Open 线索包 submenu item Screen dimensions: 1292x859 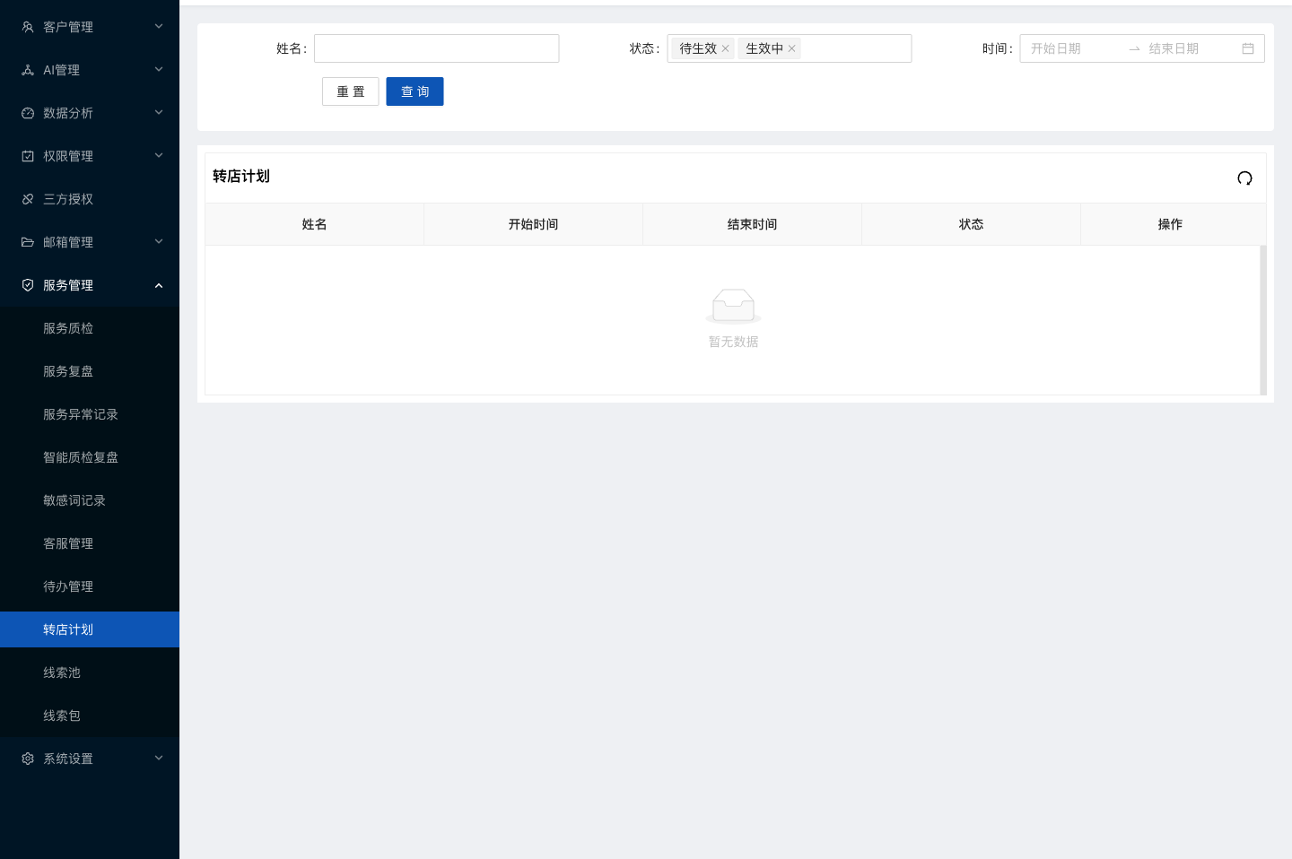point(90,716)
